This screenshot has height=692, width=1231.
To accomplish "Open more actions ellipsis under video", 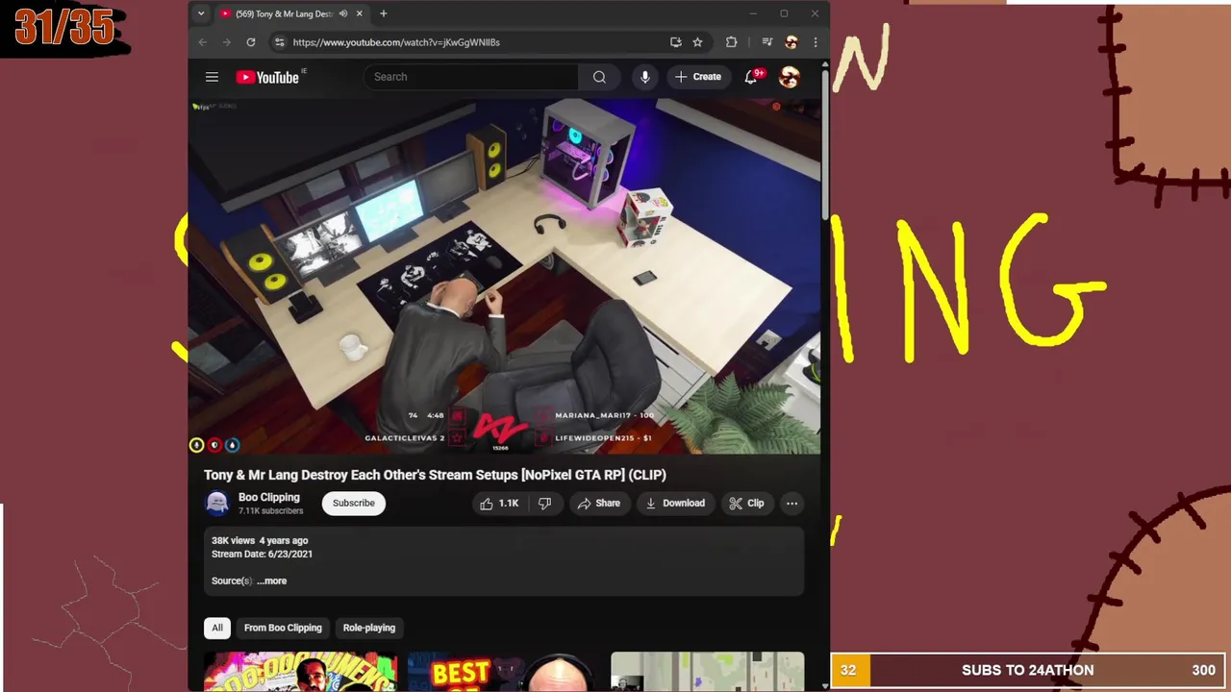I will 791,503.
